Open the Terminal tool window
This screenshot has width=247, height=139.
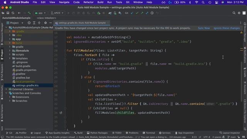click(149, 133)
